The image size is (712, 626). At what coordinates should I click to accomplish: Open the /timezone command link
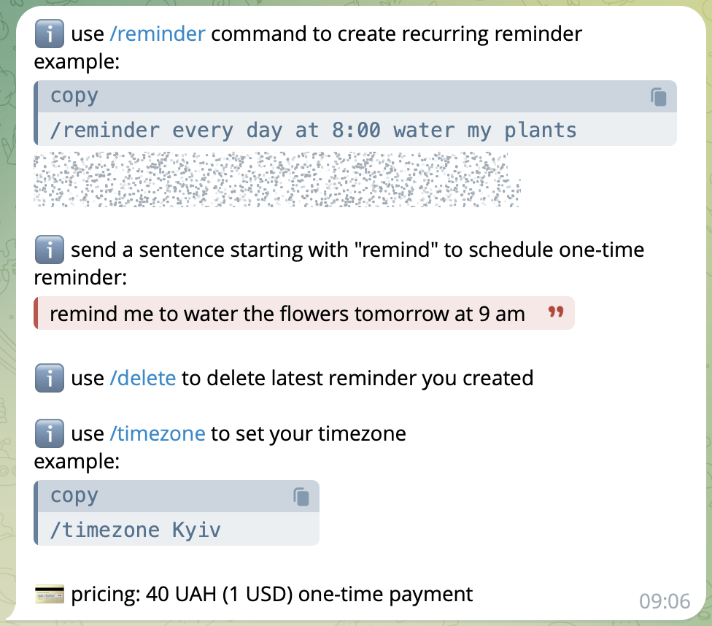click(x=158, y=434)
